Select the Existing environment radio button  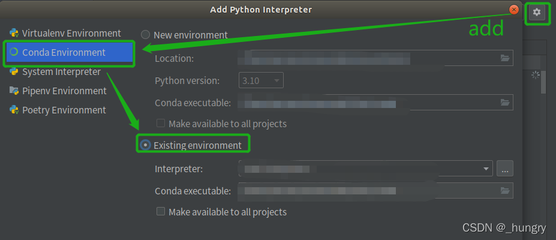tap(145, 145)
